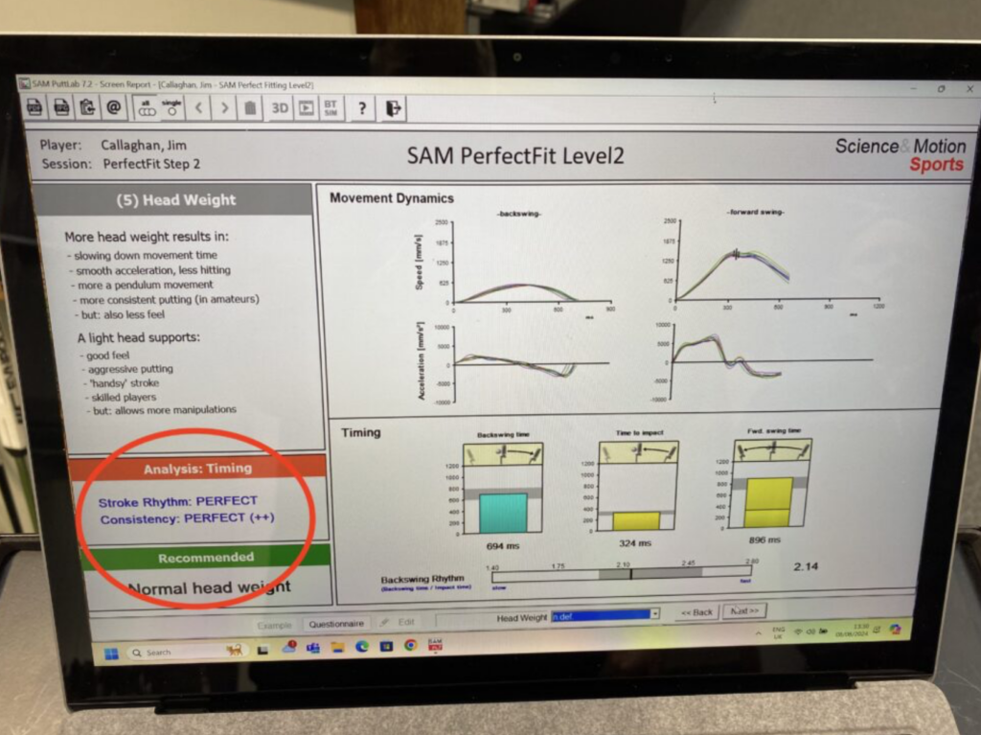Click the '896 ms' forward swing value
981x735 pixels.
click(764, 540)
